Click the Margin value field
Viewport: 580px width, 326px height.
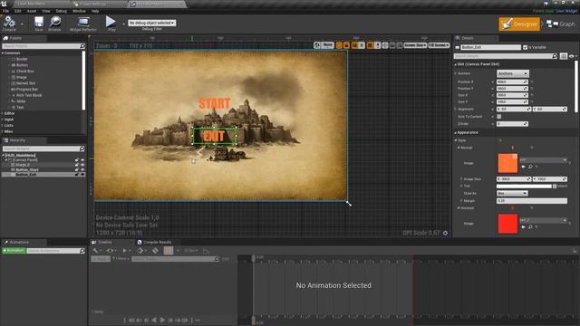[x=532, y=201]
